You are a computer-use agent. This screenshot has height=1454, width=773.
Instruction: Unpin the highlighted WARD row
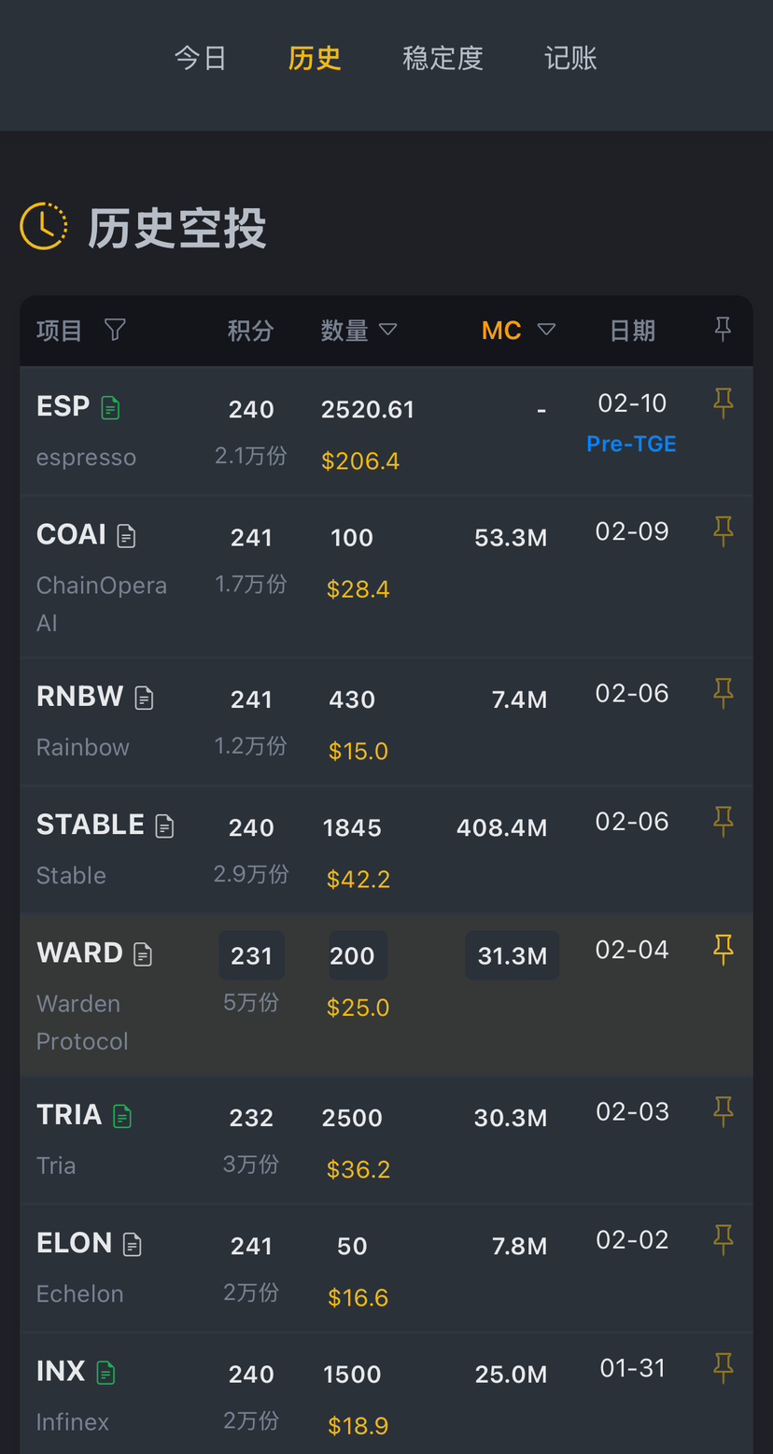coord(723,950)
